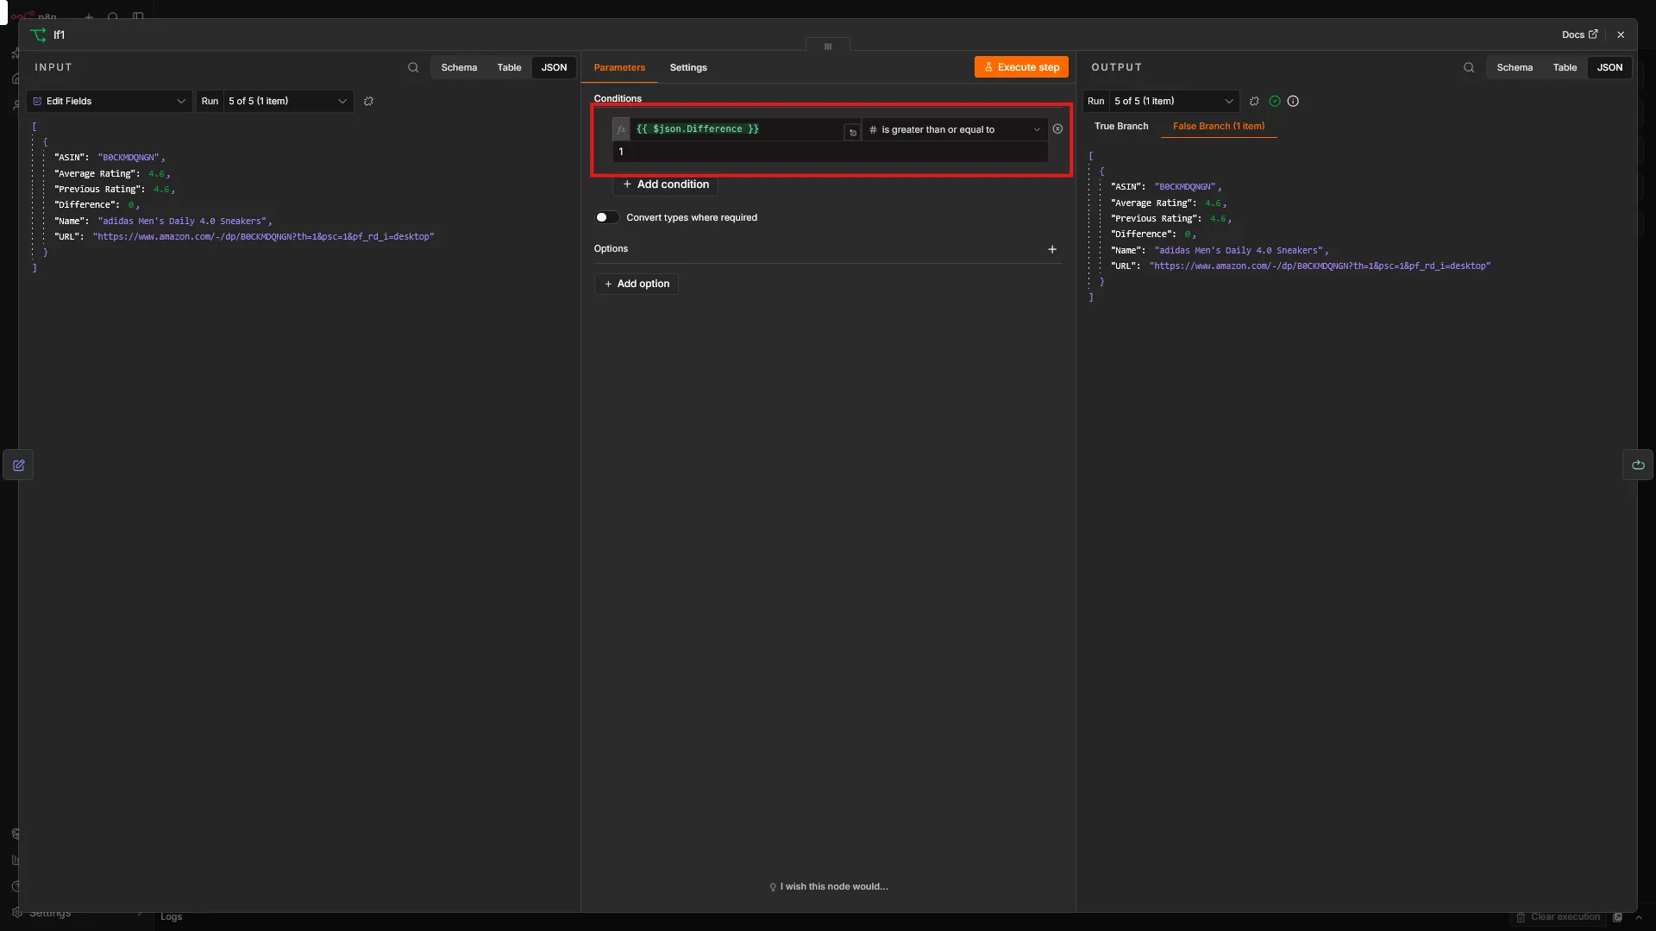
Task: Open the Edit Fields input node dropdown
Action: (x=110, y=102)
